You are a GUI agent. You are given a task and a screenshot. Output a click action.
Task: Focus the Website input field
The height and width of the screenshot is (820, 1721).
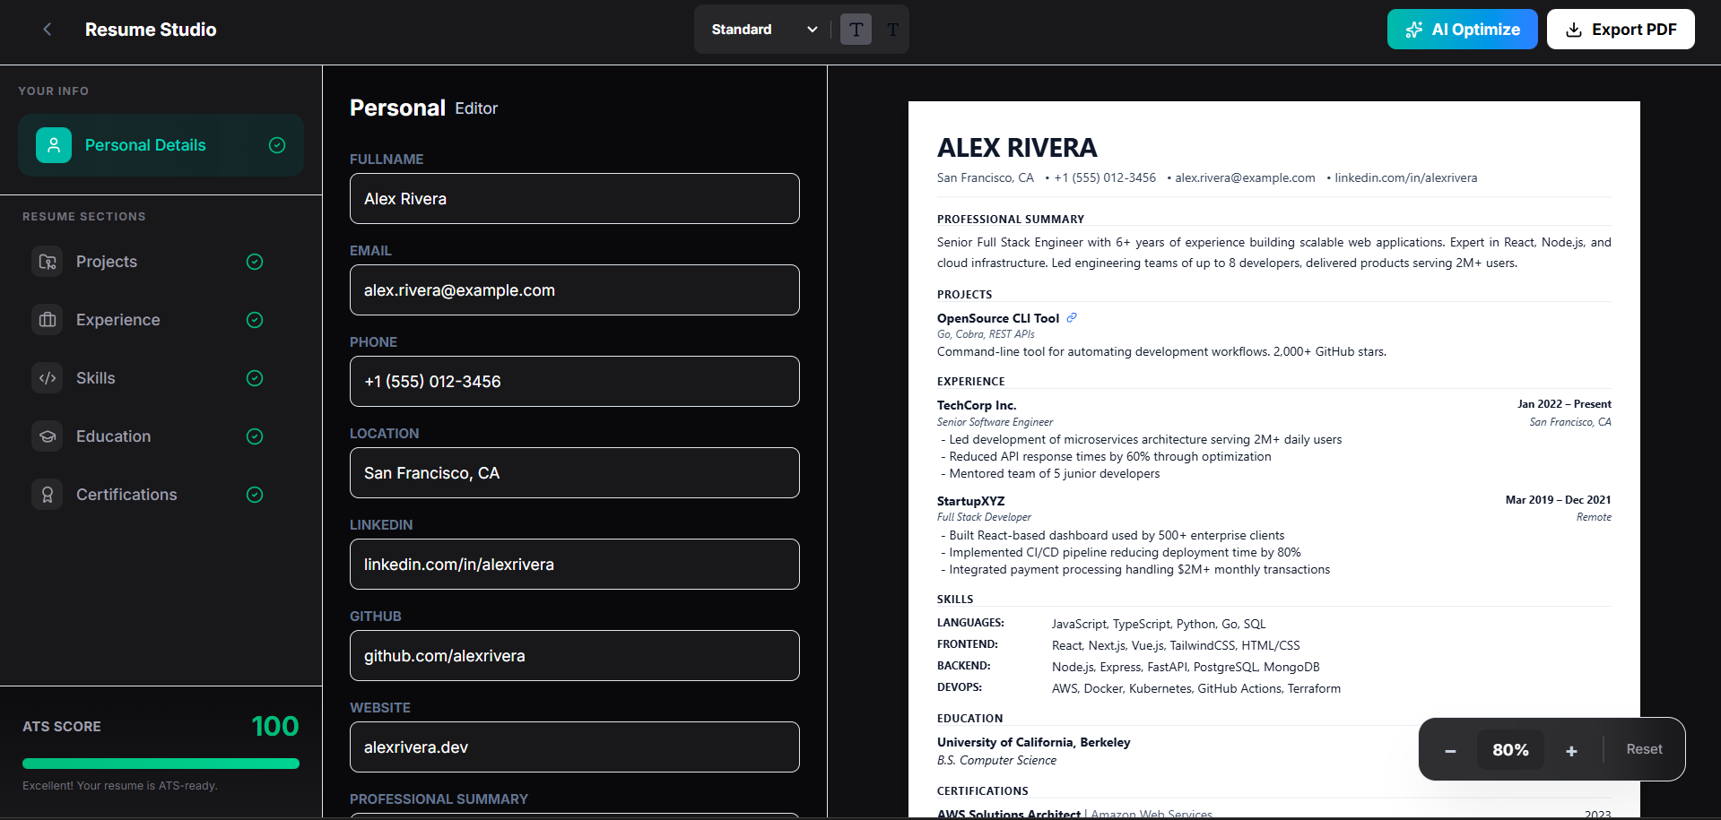pyautogui.click(x=574, y=747)
